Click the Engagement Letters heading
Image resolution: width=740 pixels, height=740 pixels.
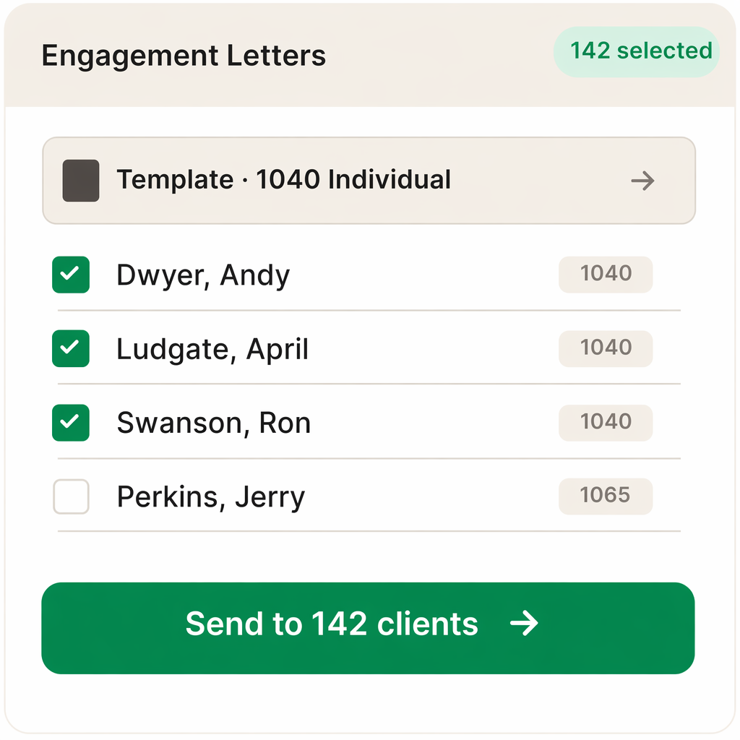pos(184,55)
